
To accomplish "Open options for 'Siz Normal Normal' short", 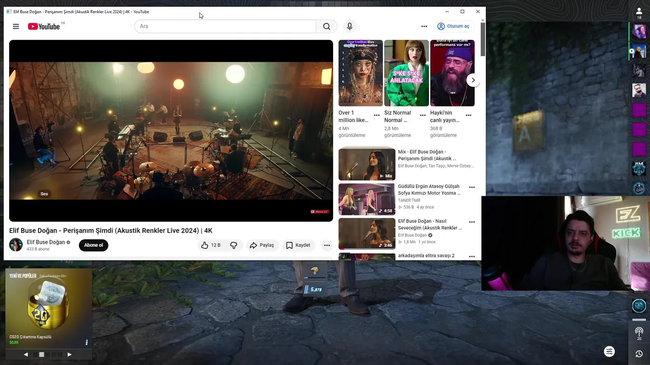I will (x=422, y=116).
